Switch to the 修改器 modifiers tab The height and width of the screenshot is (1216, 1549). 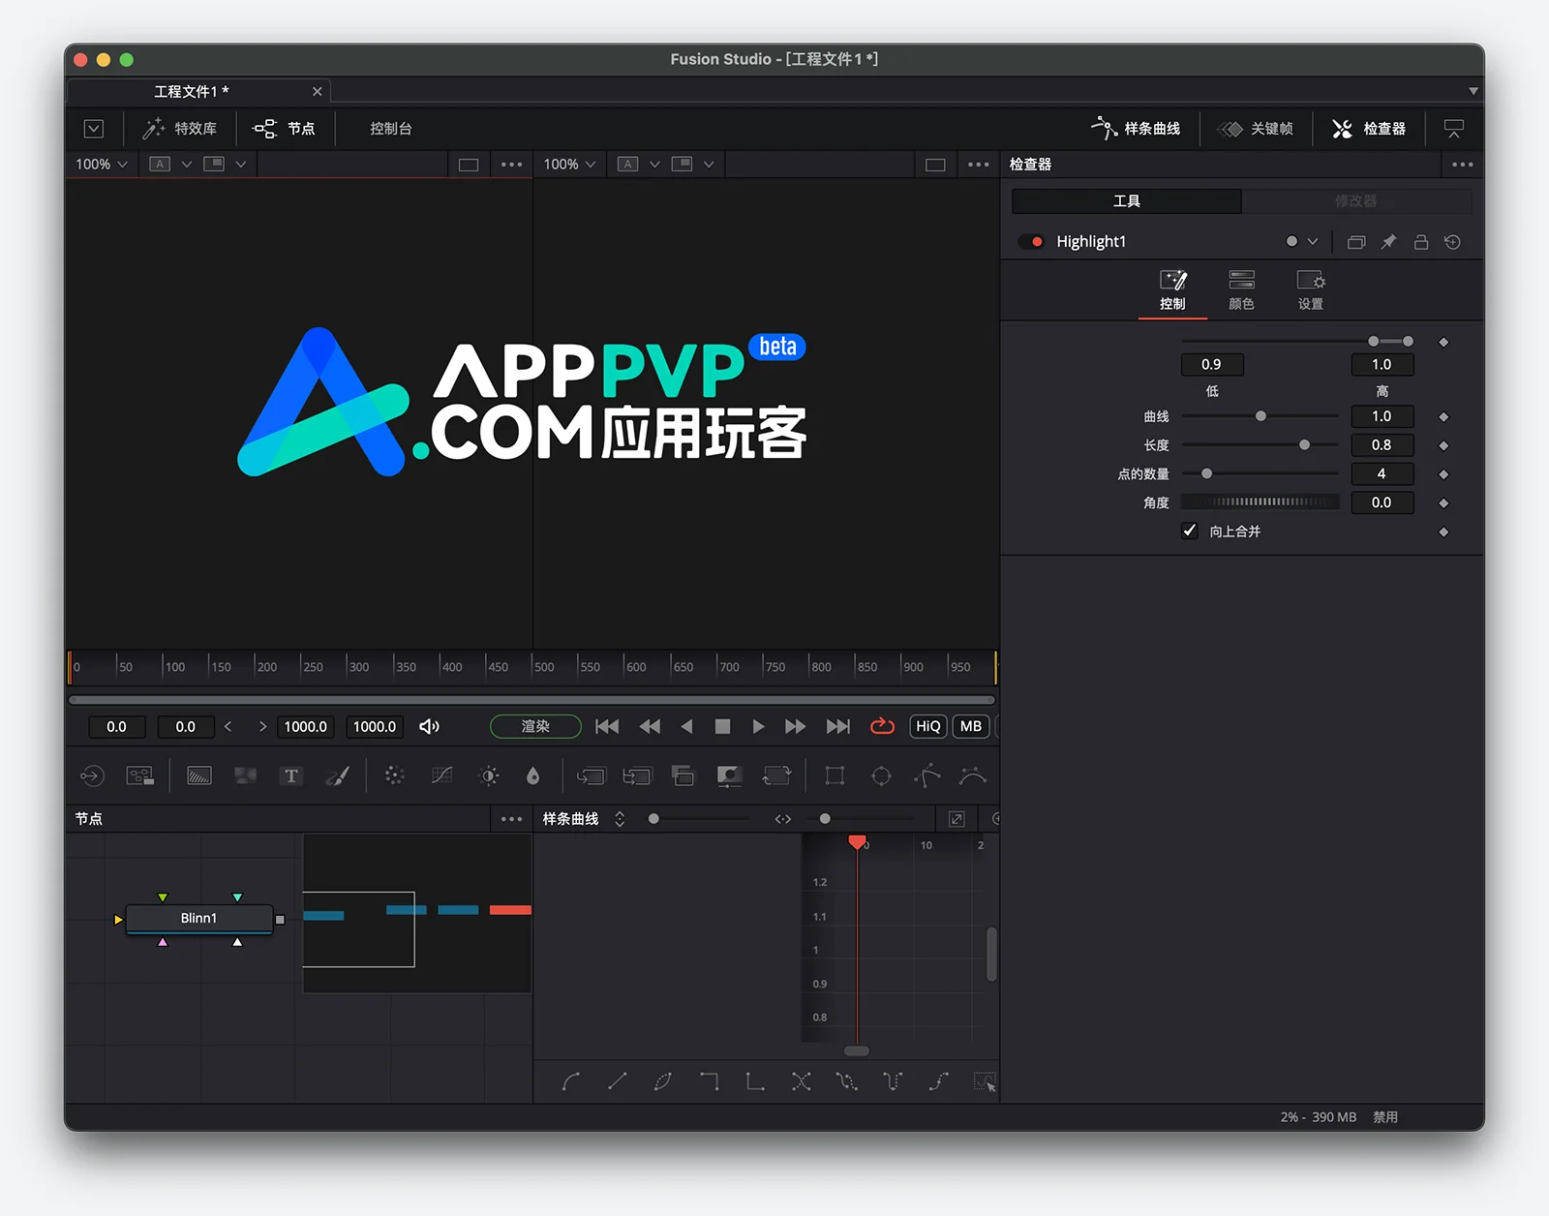(x=1356, y=201)
